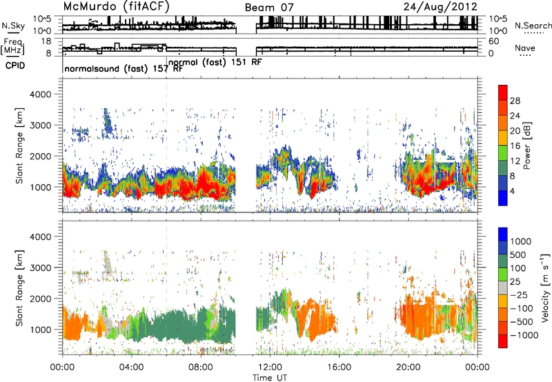
Task: Click the grey -25 to 25 velocity swatch
Action: pyautogui.click(x=503, y=288)
